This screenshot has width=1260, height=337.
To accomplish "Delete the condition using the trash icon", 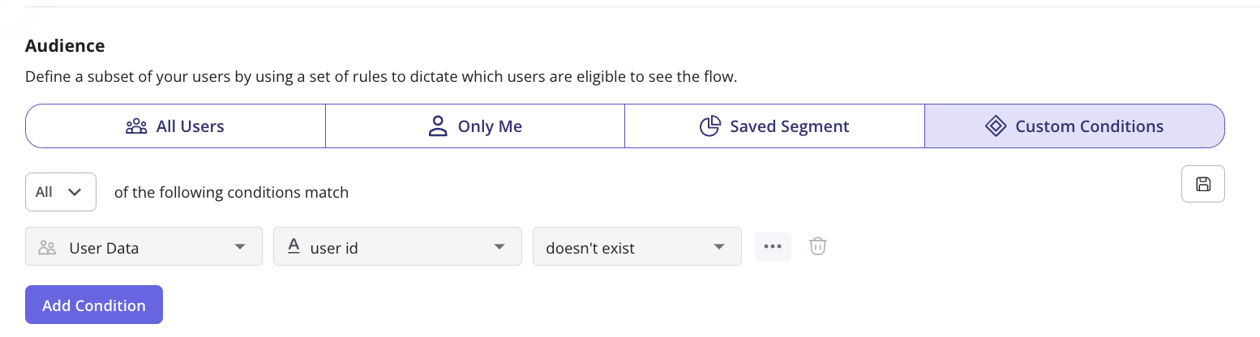I will pos(818,246).
